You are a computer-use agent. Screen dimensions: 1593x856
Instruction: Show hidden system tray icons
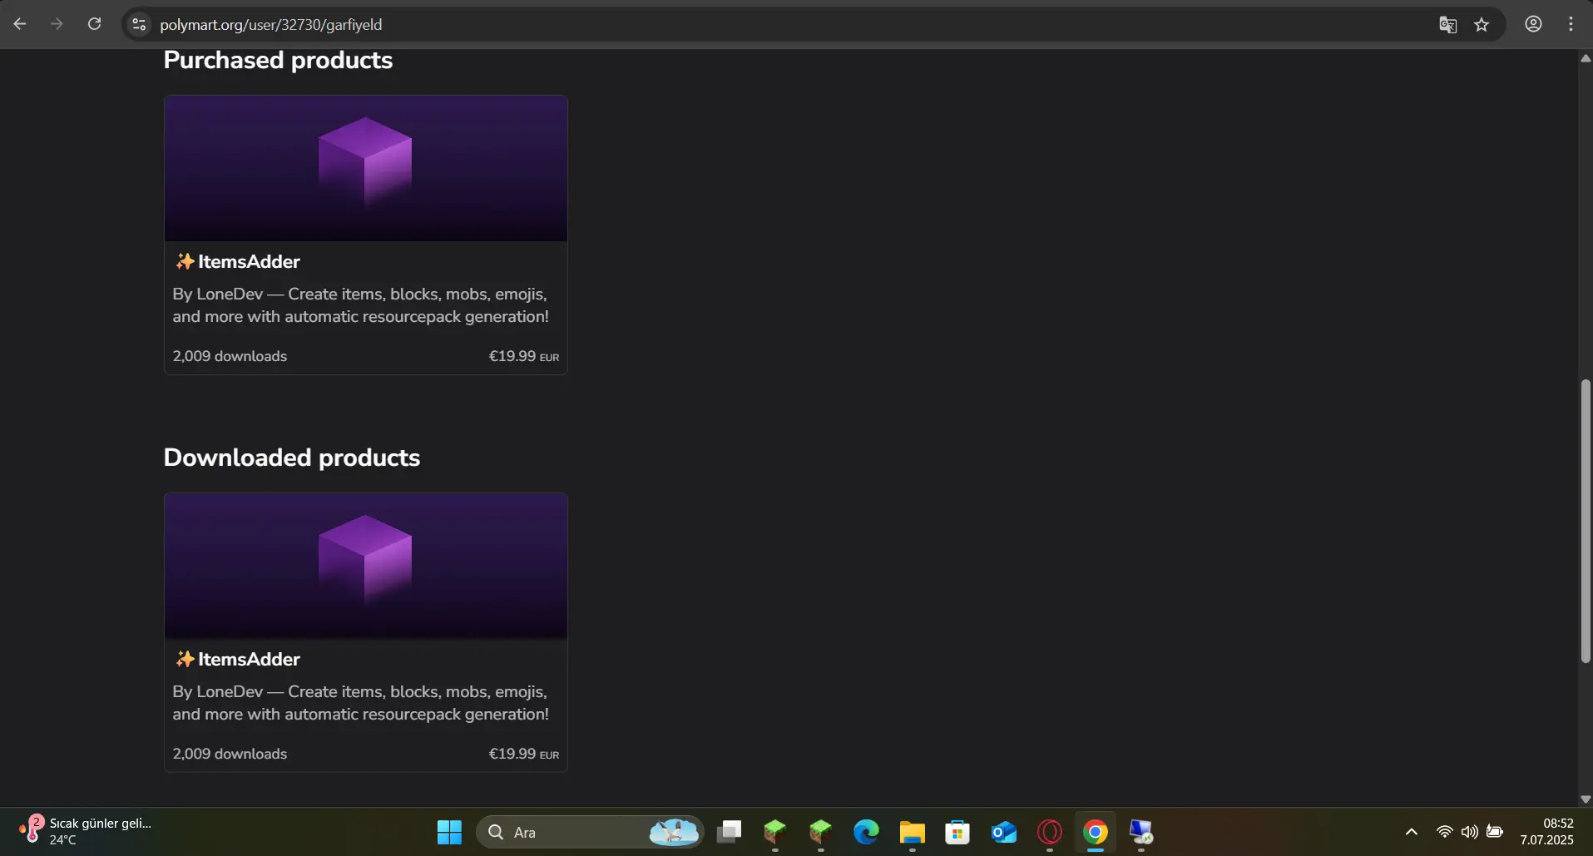point(1412,832)
